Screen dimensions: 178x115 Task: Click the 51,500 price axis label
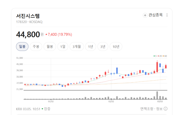coord(20,58)
